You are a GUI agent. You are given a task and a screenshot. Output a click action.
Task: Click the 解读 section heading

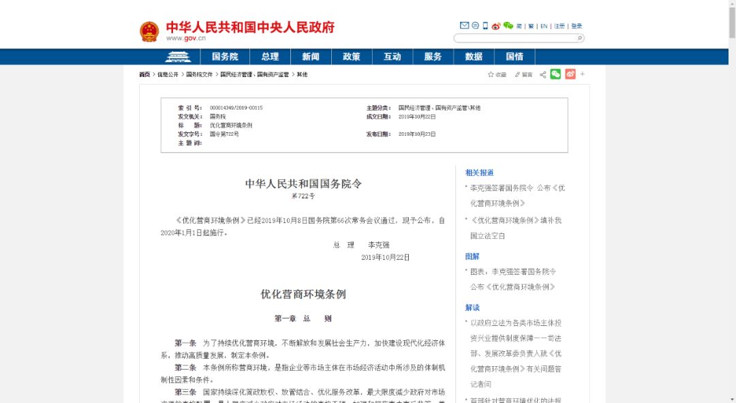472,307
